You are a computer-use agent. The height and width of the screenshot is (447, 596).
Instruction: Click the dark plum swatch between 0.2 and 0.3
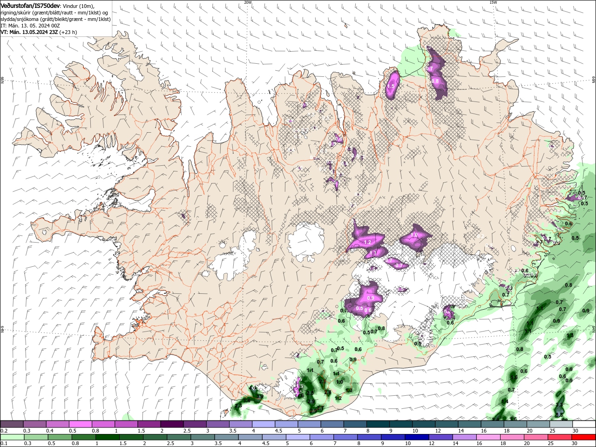(12, 424)
